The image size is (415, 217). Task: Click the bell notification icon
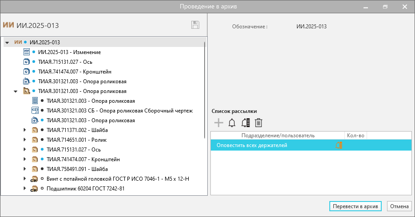tap(232, 123)
